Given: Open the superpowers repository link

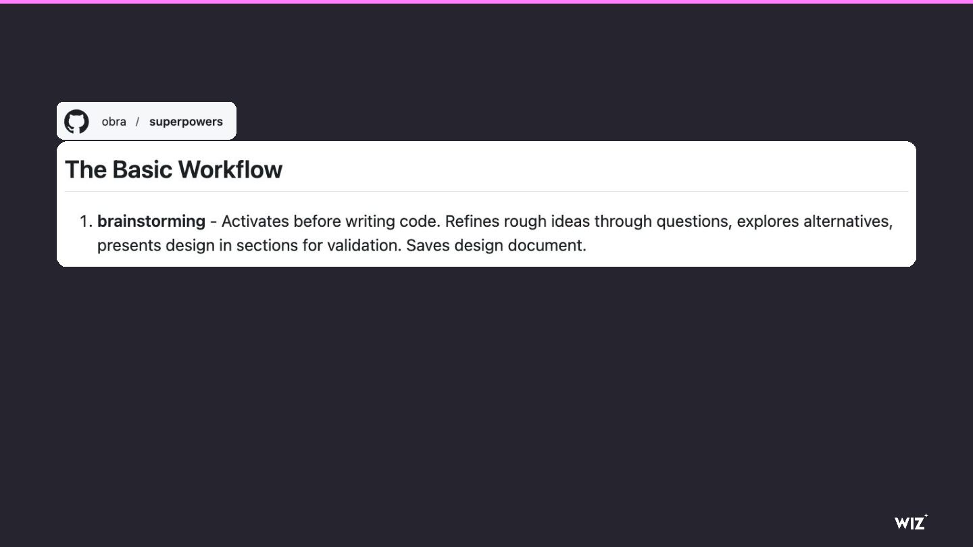Looking at the screenshot, I should tap(186, 122).
